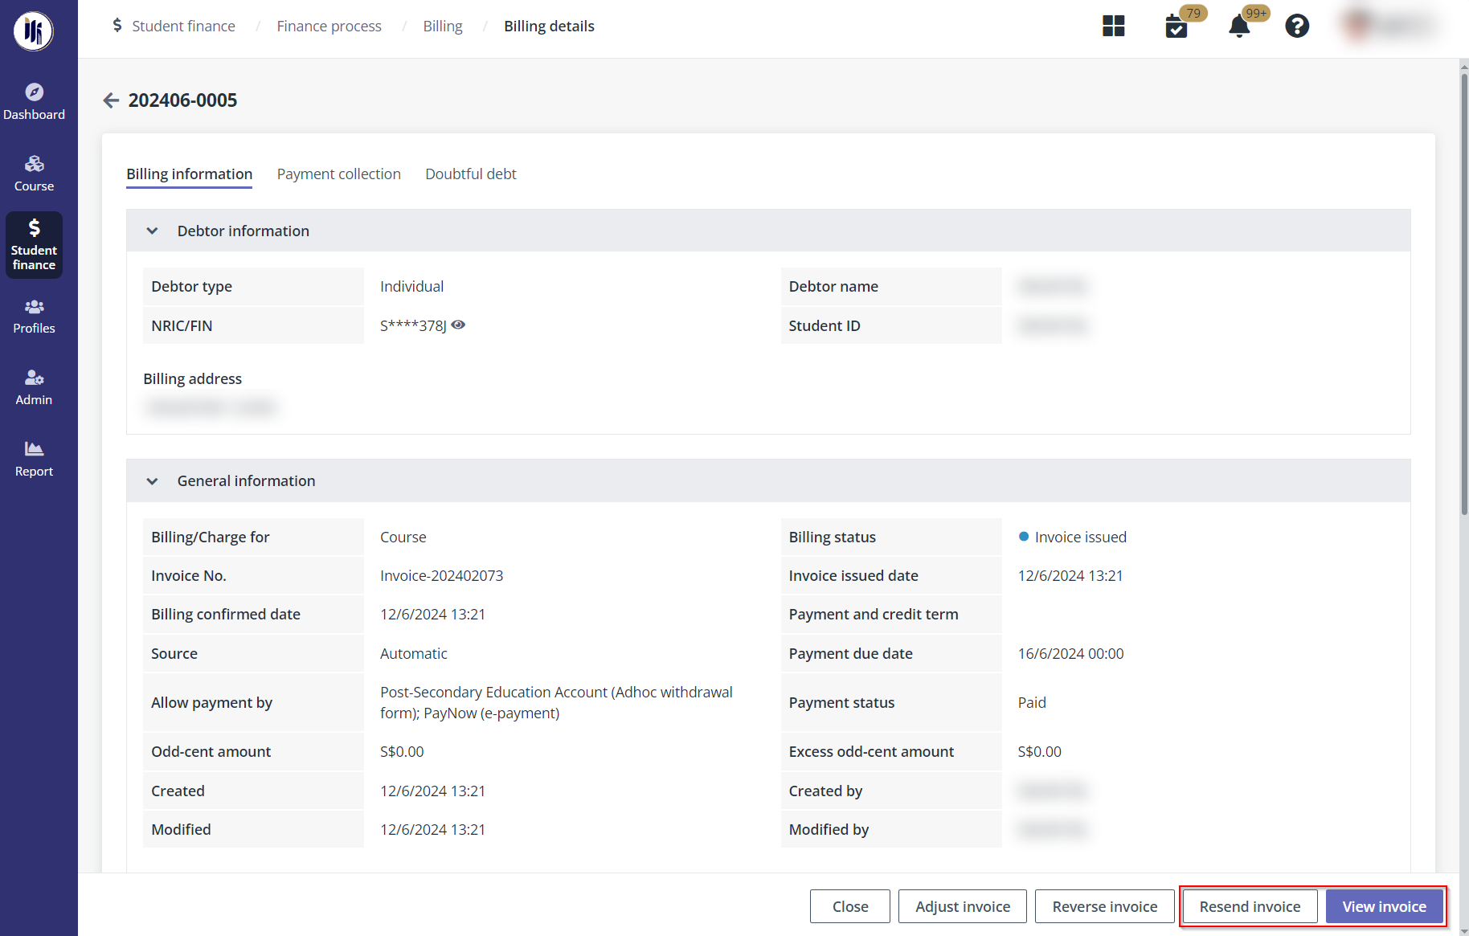The image size is (1469, 936).
Task: Switch to the Payment collection tab
Action: coord(339,174)
